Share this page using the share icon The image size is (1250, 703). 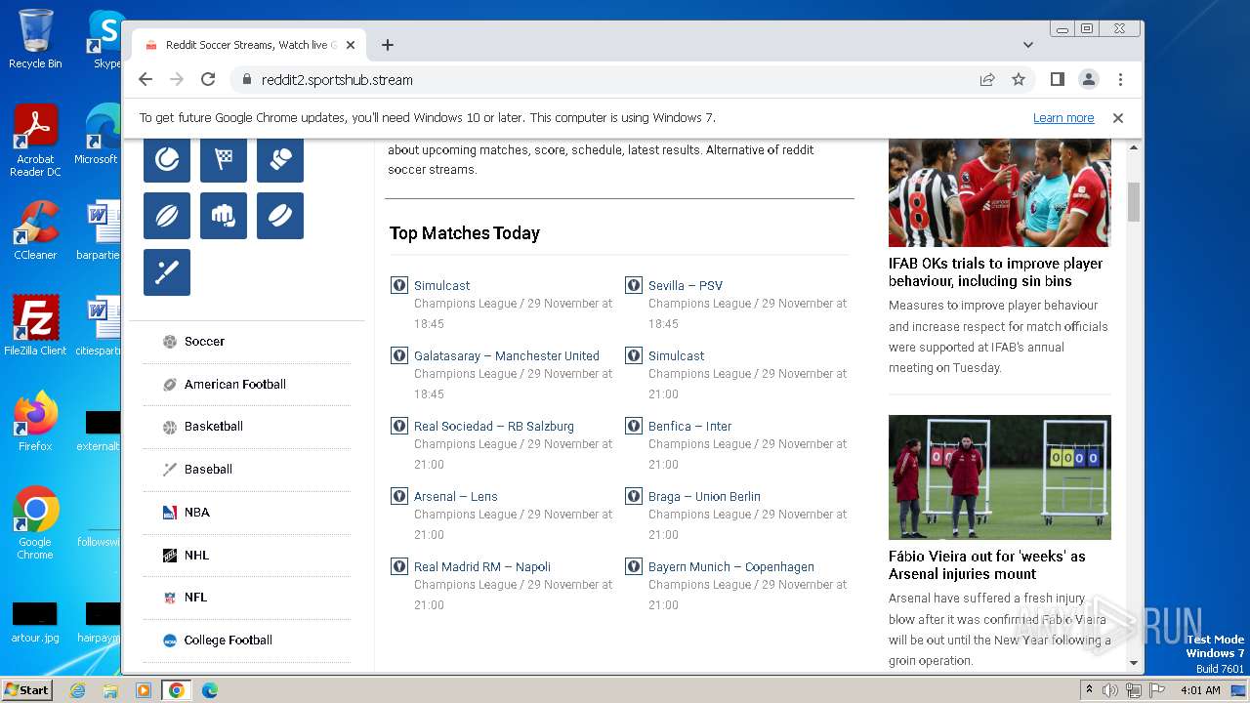(x=987, y=80)
